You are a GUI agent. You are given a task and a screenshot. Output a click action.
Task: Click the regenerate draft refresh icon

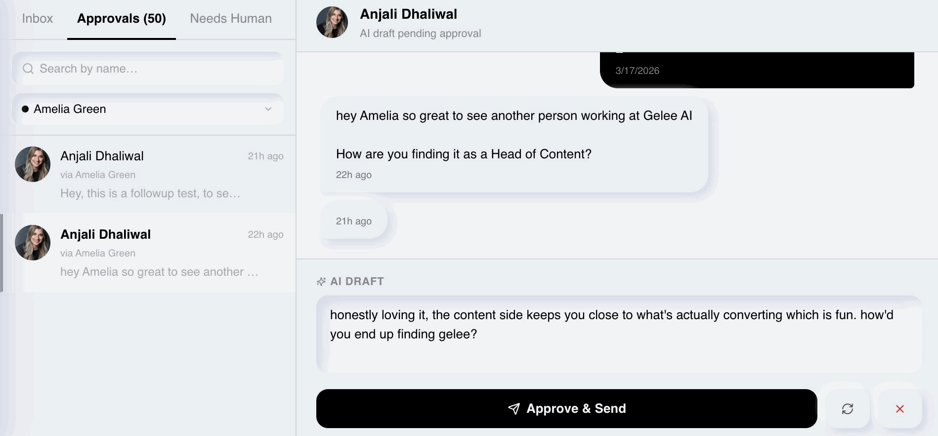click(847, 409)
